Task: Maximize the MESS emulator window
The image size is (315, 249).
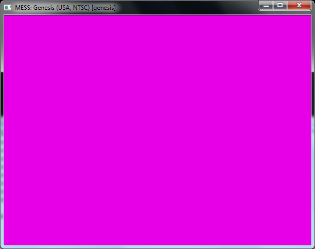Action: coord(279,5)
